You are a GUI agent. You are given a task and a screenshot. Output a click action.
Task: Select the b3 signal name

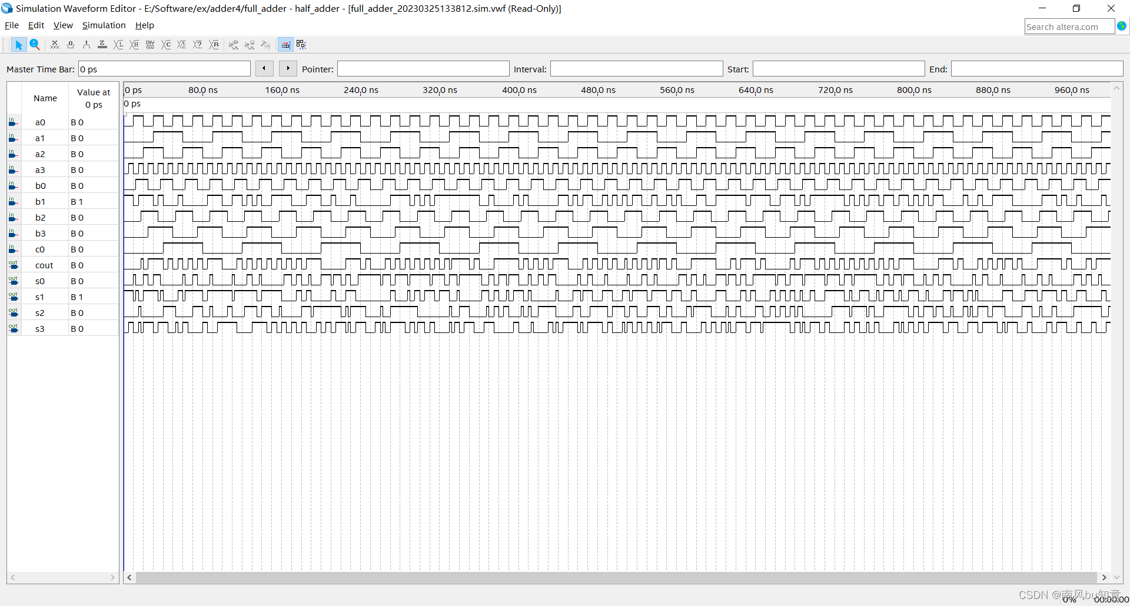(40, 234)
